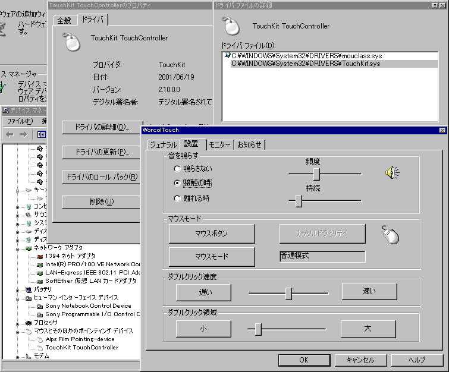This screenshot has width=449, height=372.
Task: Expand the コンピュータ tree node
Action: (17, 207)
